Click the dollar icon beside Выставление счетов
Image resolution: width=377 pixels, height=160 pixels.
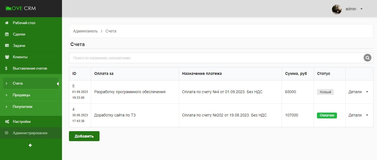pyautogui.click(x=7, y=68)
